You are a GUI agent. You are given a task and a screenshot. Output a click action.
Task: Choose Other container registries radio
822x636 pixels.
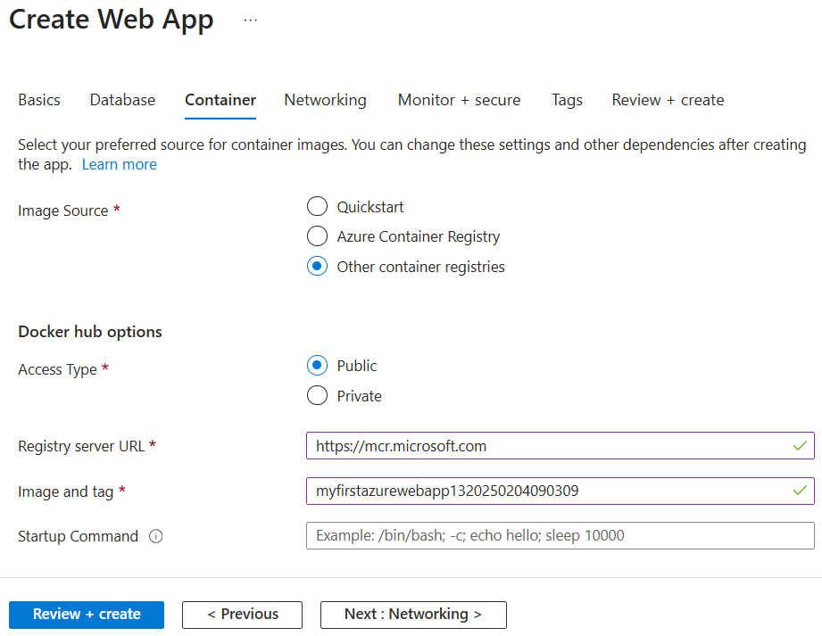(x=317, y=266)
